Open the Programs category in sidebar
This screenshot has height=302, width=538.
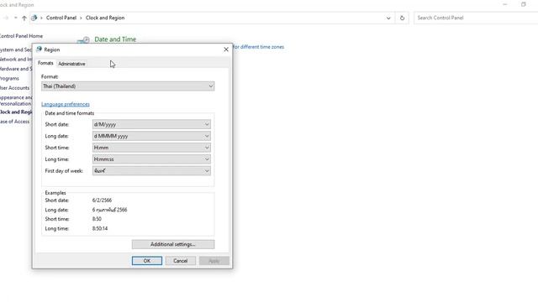[x=9, y=78]
